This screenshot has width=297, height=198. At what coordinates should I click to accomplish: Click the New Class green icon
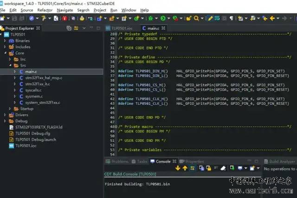tap(136, 19)
